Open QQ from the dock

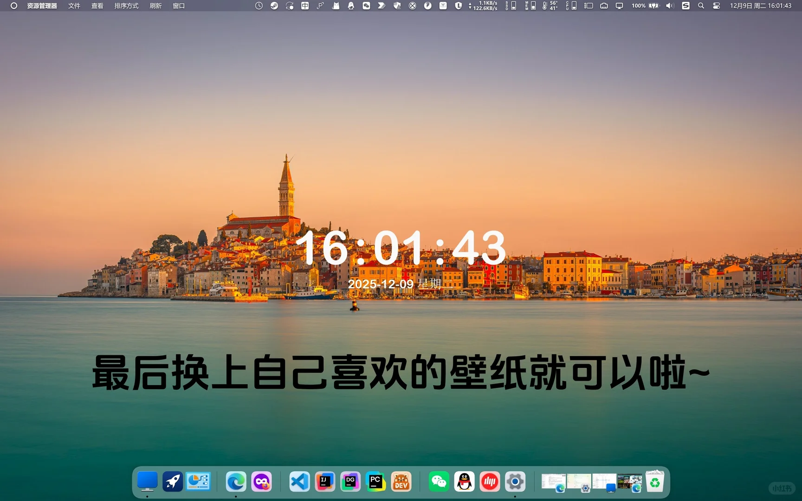coord(464,482)
